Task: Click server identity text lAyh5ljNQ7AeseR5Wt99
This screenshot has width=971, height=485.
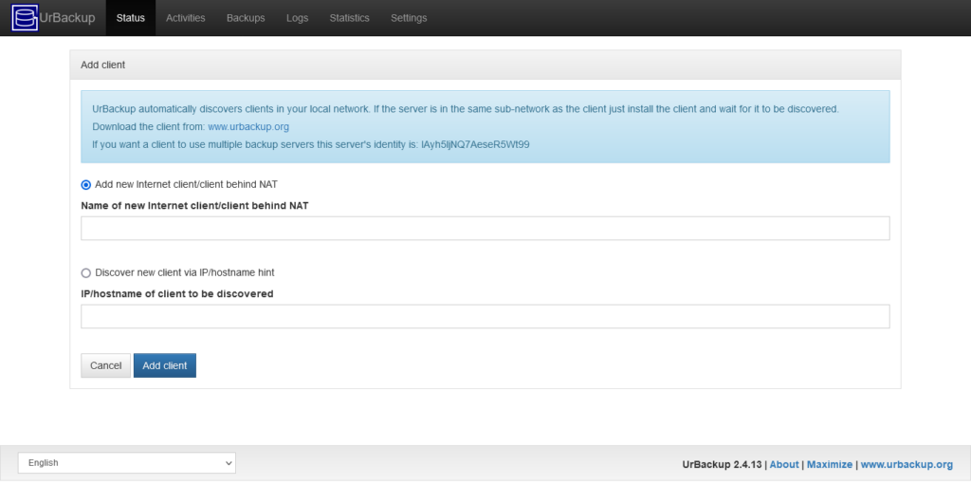Action: tap(475, 144)
